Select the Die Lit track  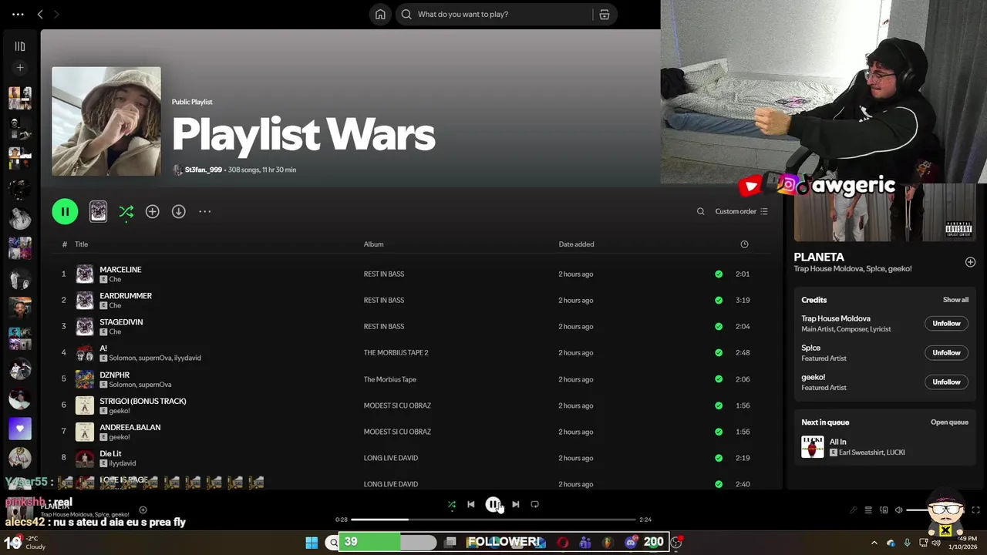point(110,453)
